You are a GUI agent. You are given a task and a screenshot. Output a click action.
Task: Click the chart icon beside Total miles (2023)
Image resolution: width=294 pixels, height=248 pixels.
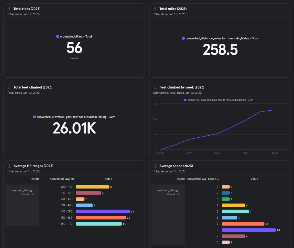[155, 9]
